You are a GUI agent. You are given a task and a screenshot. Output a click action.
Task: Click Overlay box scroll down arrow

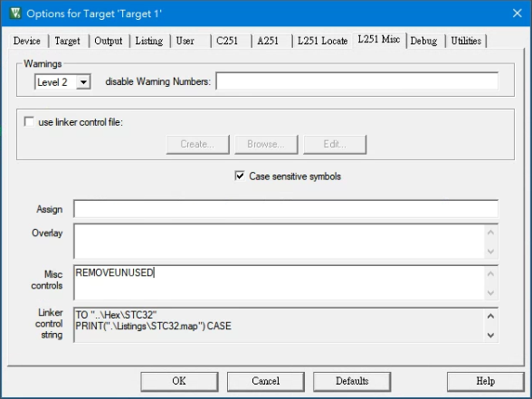490,252
